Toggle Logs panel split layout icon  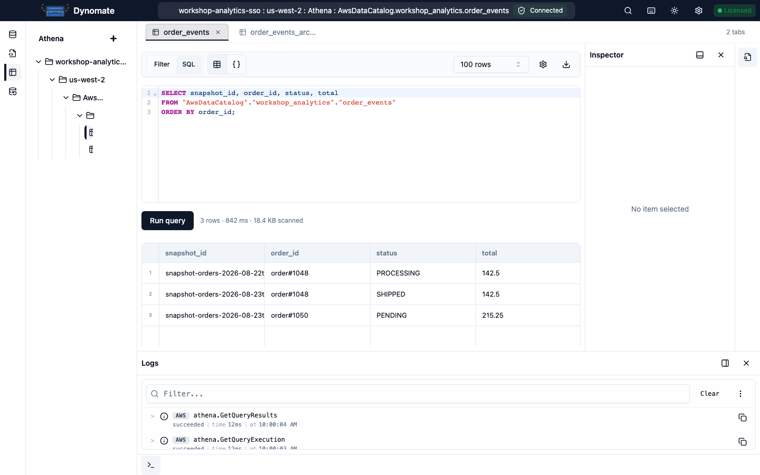(725, 363)
